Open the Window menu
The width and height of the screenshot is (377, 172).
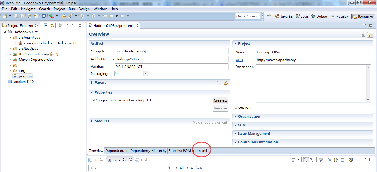pyautogui.click(x=100, y=9)
